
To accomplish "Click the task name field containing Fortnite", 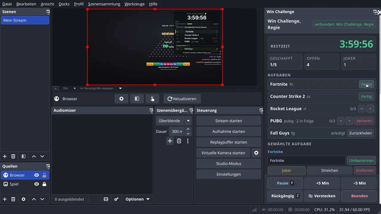I will click(306, 160).
